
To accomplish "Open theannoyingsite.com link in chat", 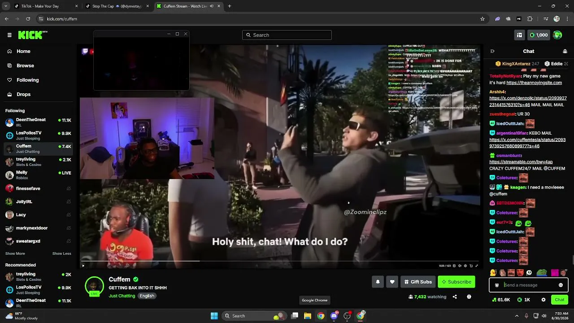I will (x=534, y=83).
